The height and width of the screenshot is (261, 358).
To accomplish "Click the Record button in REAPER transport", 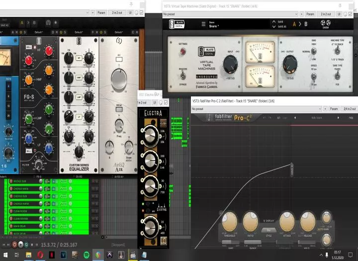I will [x=14, y=245].
